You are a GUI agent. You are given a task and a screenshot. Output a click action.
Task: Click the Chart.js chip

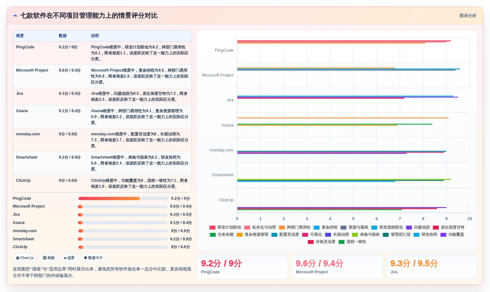coord(25,258)
